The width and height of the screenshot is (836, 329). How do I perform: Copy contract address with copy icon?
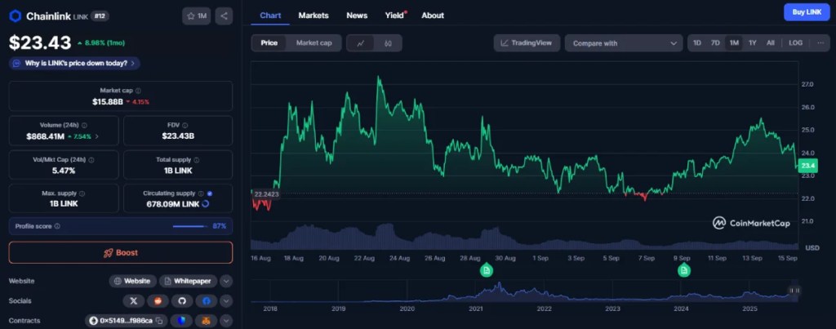click(159, 321)
